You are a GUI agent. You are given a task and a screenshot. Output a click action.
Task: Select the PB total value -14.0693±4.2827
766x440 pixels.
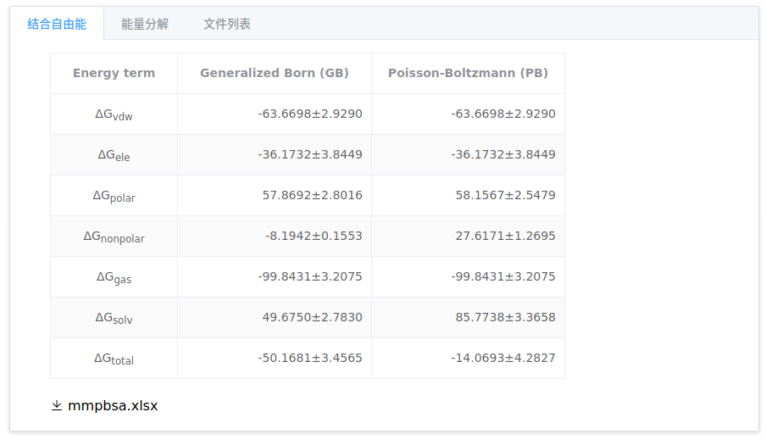coord(503,358)
